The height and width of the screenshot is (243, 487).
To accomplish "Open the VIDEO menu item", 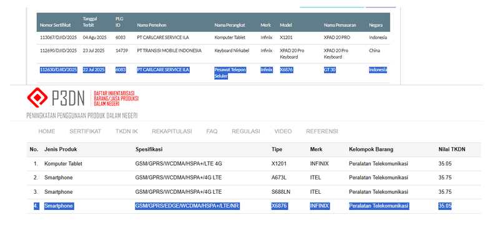I will click(283, 131).
